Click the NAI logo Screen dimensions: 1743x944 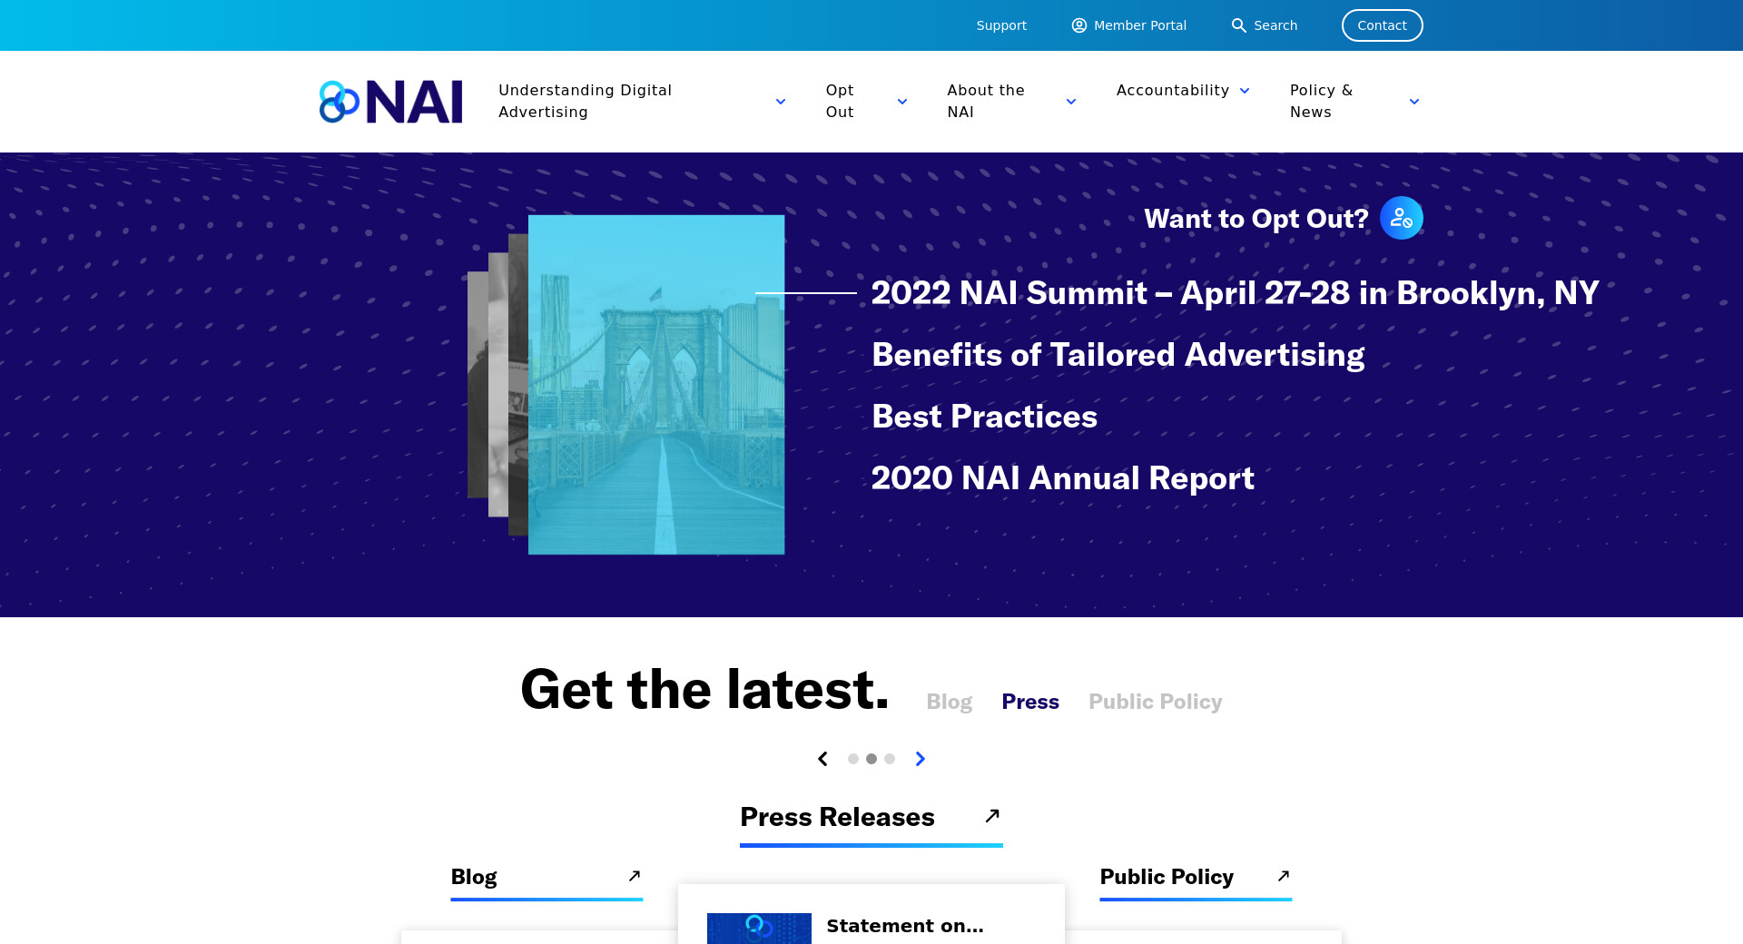coord(390,102)
